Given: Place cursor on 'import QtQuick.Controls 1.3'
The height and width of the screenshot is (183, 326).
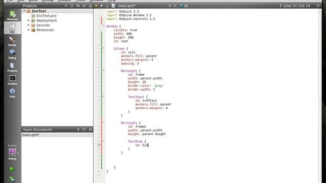Looking at the screenshot, I should click(x=130, y=19).
